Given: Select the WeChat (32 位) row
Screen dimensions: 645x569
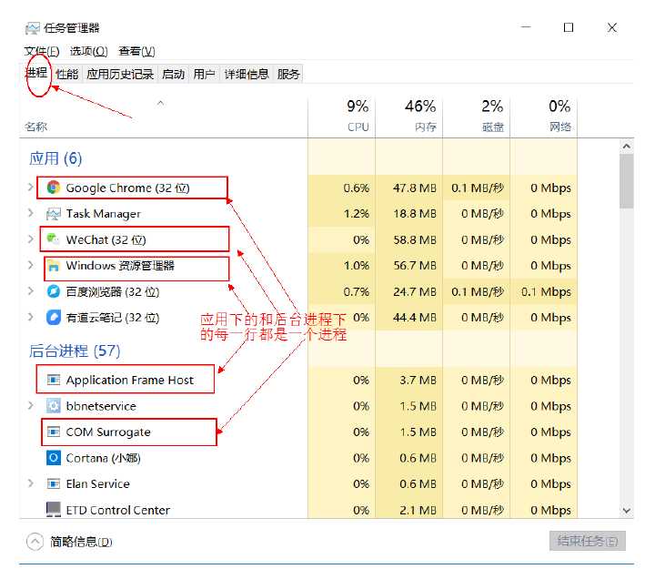Looking at the screenshot, I should point(298,239).
